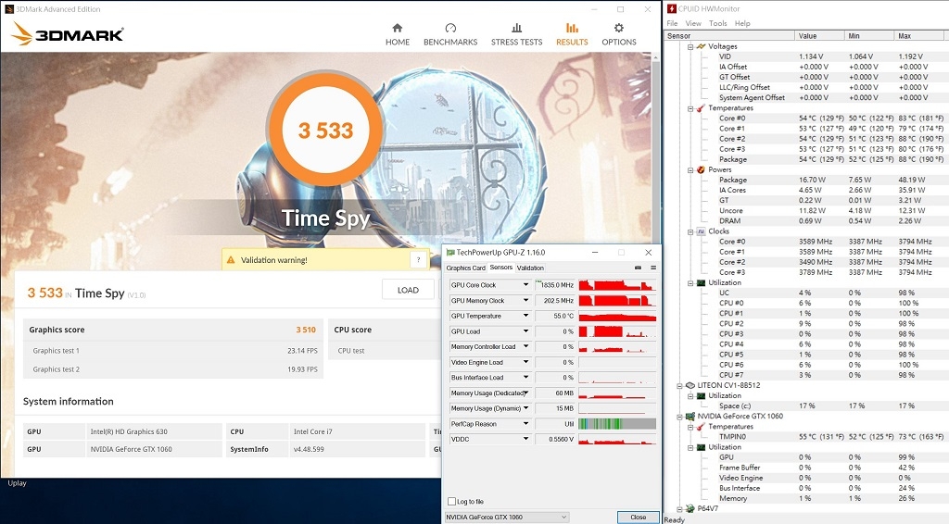
Task: Click the Powers flame icon in HWMonitor
Action: pos(701,169)
